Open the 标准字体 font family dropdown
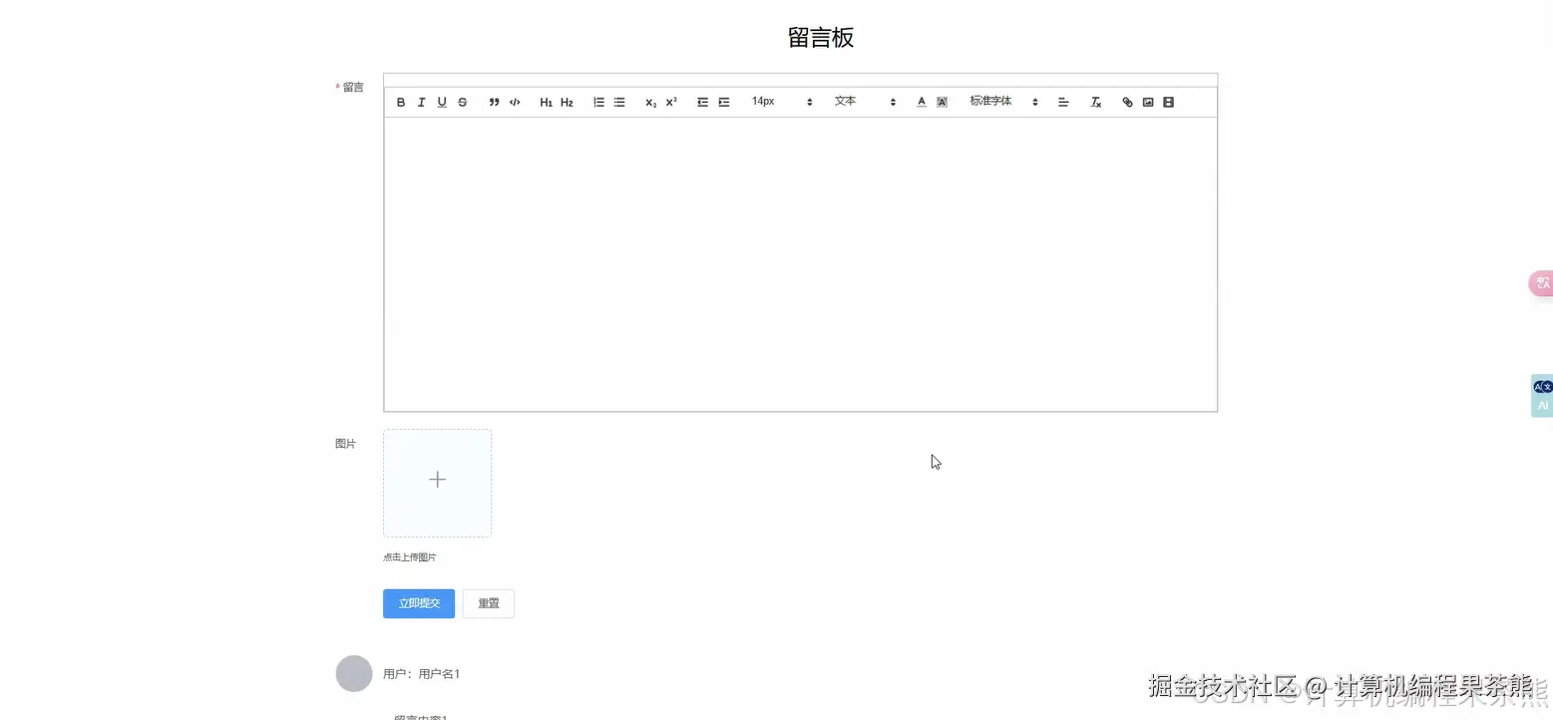The height and width of the screenshot is (720, 1553). 997,101
